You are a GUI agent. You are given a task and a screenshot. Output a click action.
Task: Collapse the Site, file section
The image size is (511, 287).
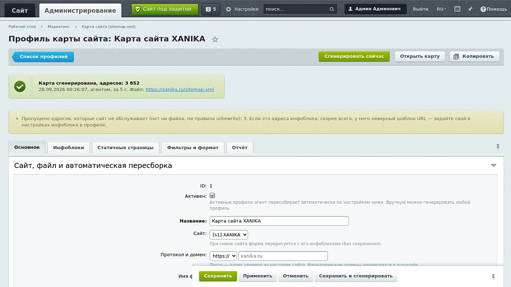(x=494, y=165)
